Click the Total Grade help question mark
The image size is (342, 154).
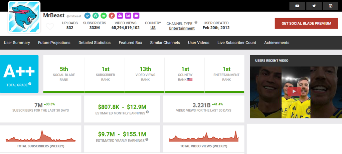[30, 84]
